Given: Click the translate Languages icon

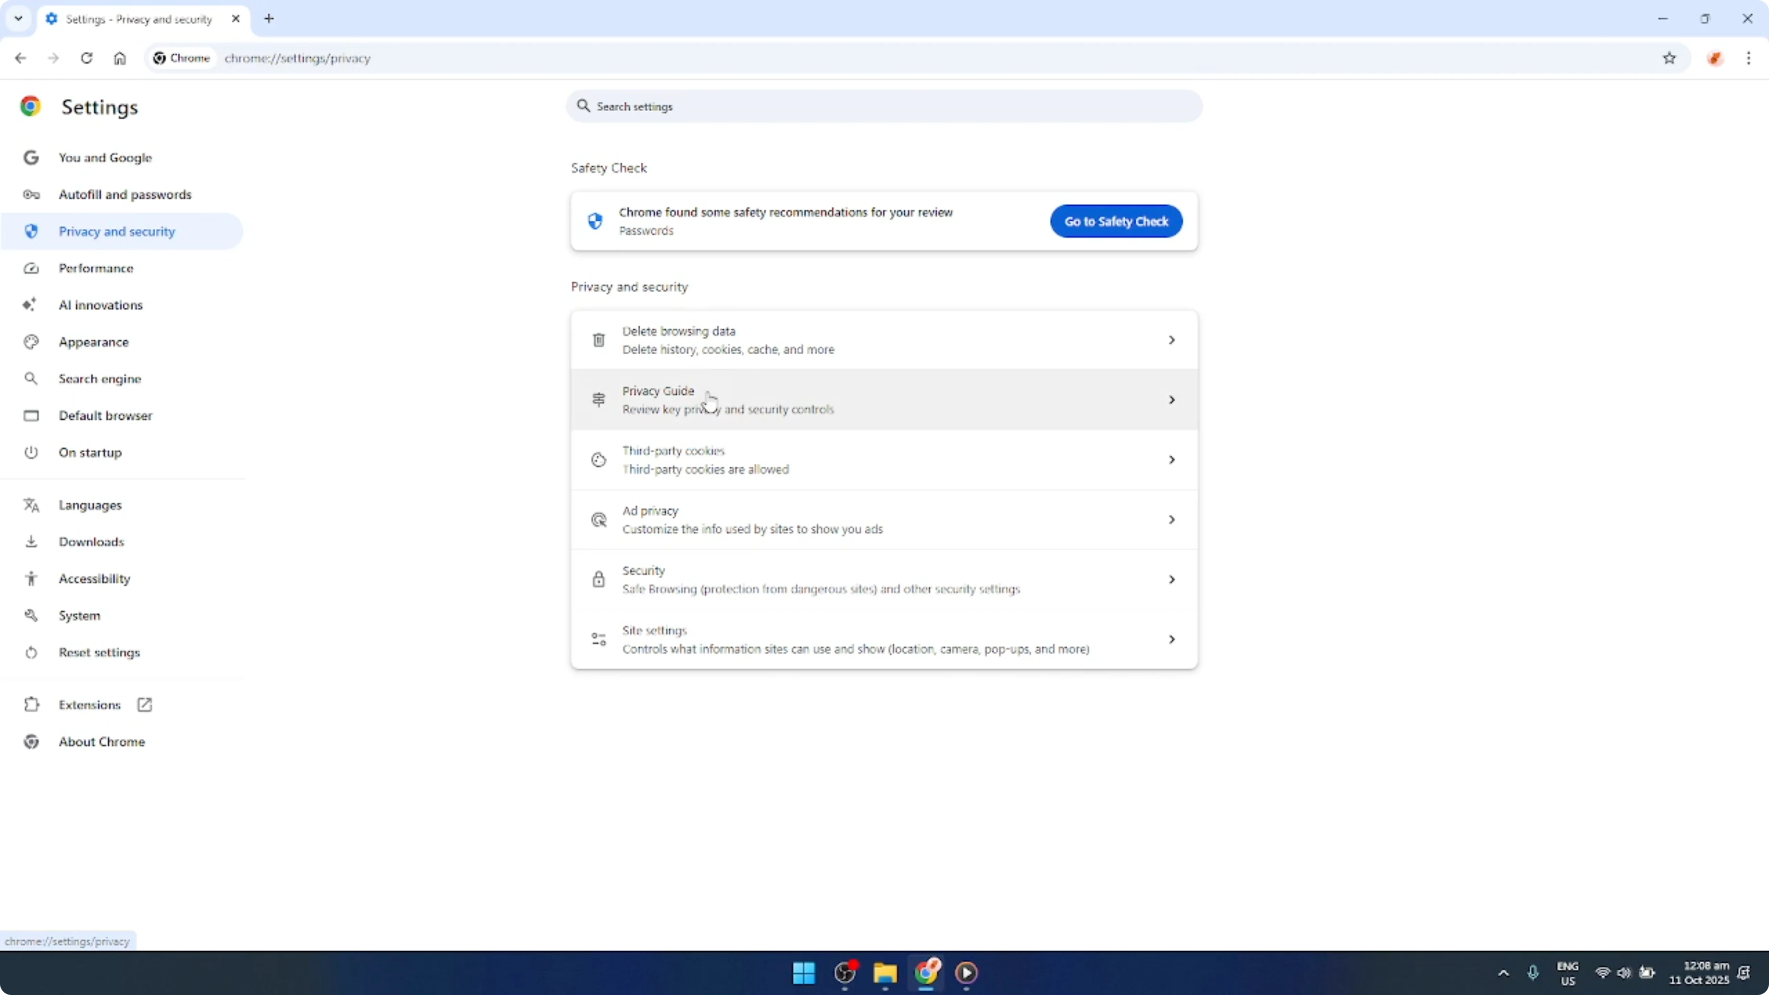Looking at the screenshot, I should 31,505.
